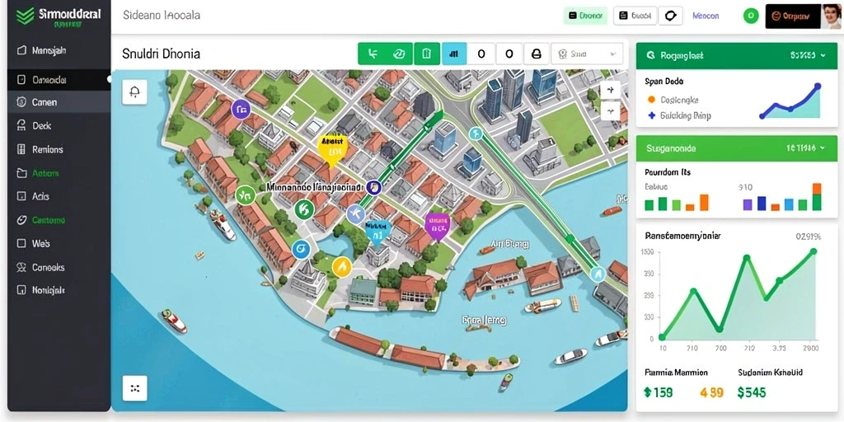The image size is (844, 422).
Task: Click the purple map pin marker
Action: [437, 225]
